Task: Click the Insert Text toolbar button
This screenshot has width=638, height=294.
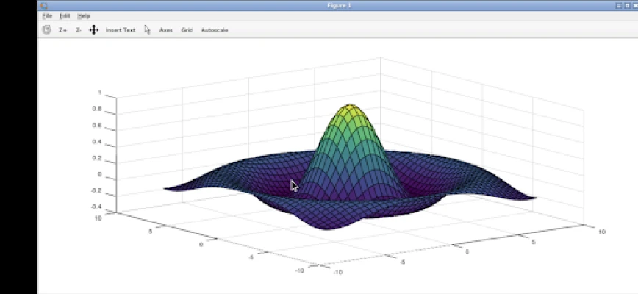Action: point(120,30)
